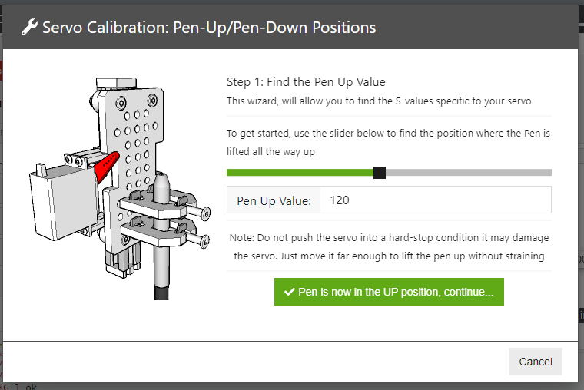584x390 pixels.
Task: Click the Servo Calibration dialog title text
Action: click(209, 28)
